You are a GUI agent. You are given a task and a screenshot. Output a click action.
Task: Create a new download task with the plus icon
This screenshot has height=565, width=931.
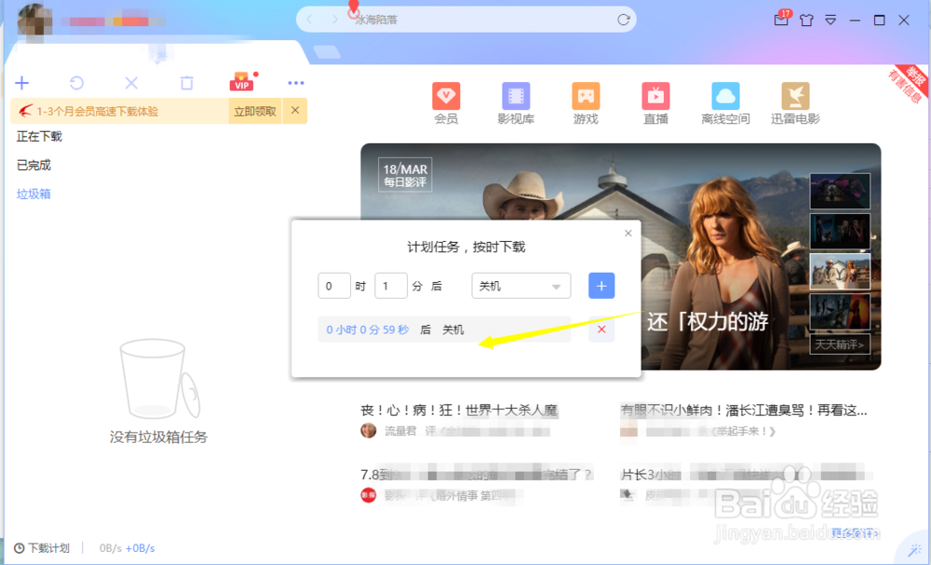click(21, 83)
